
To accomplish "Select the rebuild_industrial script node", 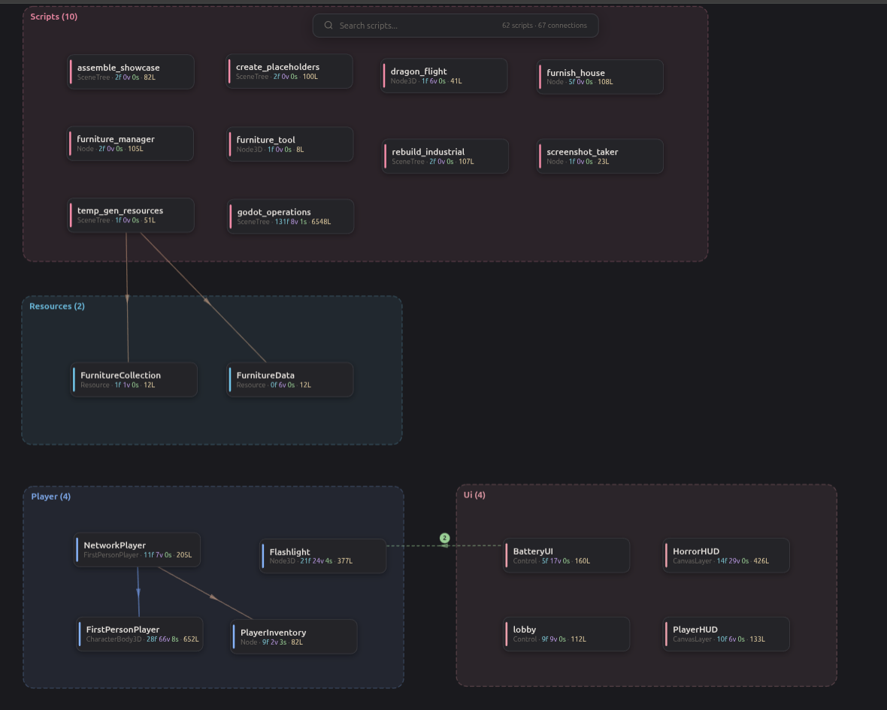I will [443, 156].
